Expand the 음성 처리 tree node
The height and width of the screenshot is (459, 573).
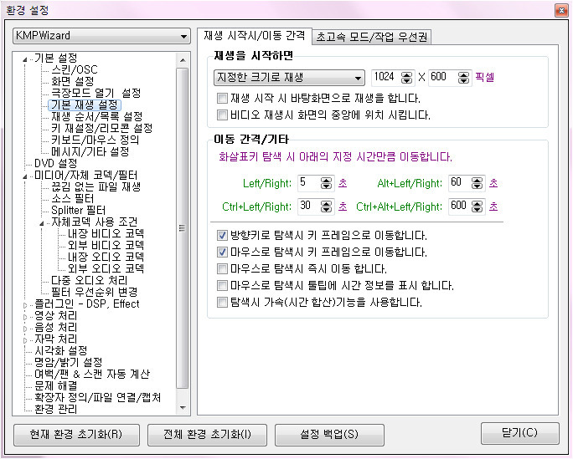tap(25, 329)
